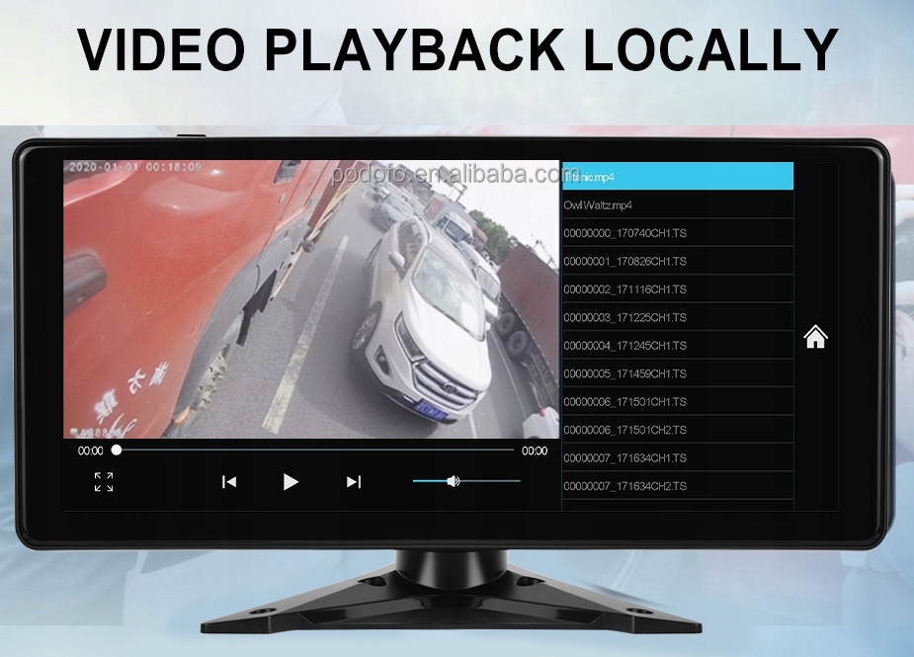Select file 00000006_171501CH1.TS

tap(678, 402)
